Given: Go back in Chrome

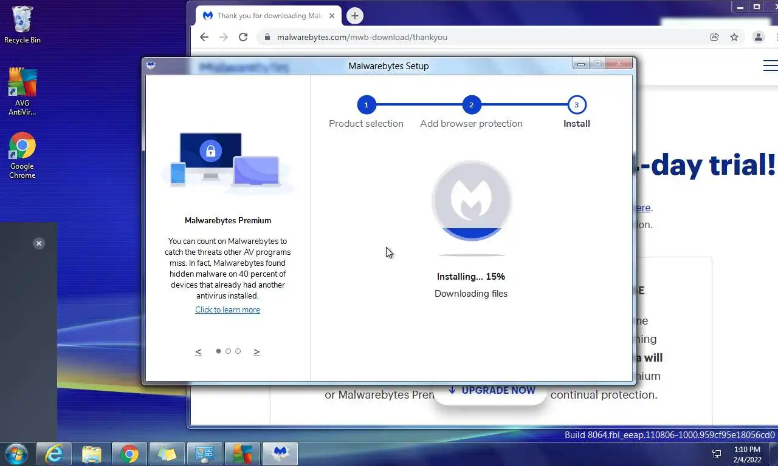Looking at the screenshot, I should tap(204, 37).
